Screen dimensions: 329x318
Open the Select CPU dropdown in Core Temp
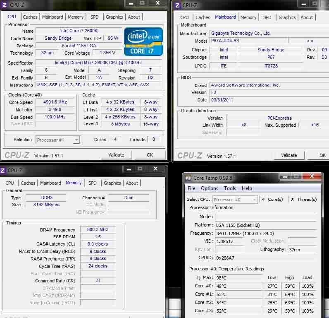coord(235,200)
